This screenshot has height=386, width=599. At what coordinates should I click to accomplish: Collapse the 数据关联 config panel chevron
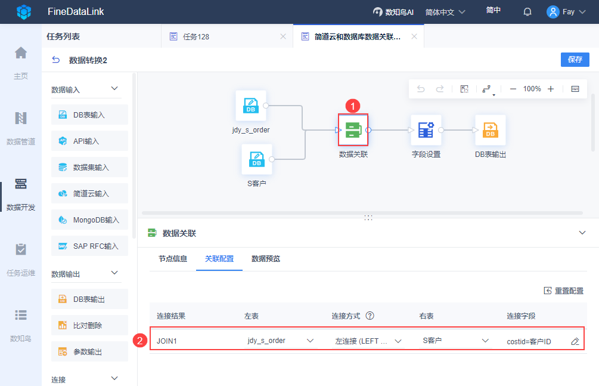click(x=582, y=233)
